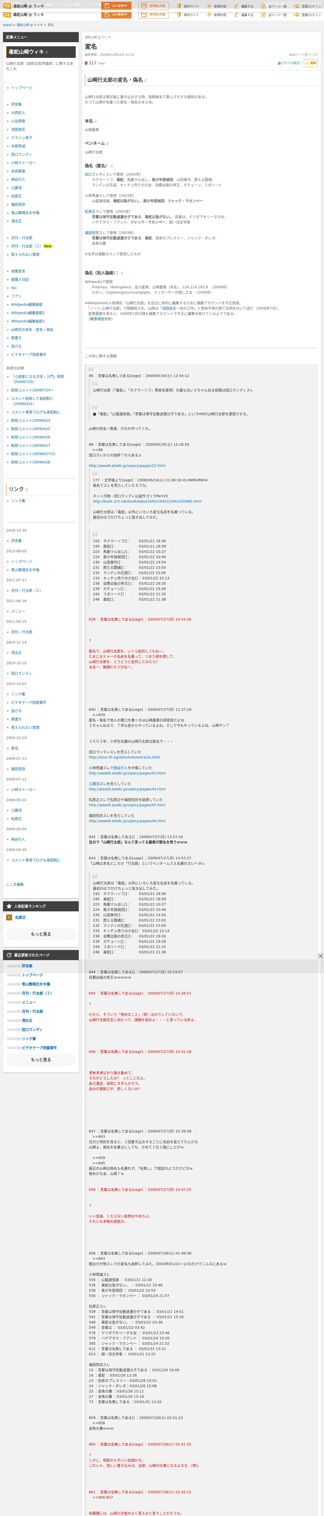Click the pencil icon beside 毒蛇山崎ウィキ sidebar title
Image resolution: width=324 pixels, height=1516 pixels.
click(47, 52)
